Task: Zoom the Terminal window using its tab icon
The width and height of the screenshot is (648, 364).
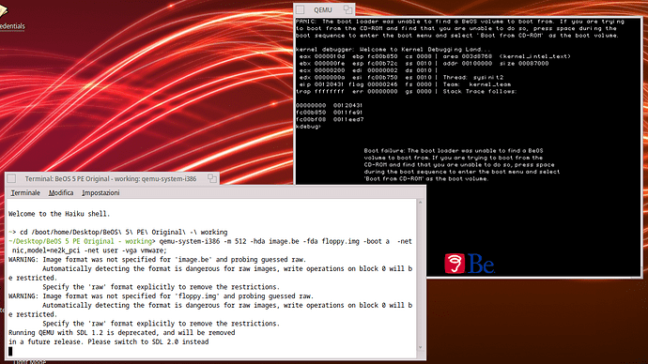Action: [x=212, y=178]
